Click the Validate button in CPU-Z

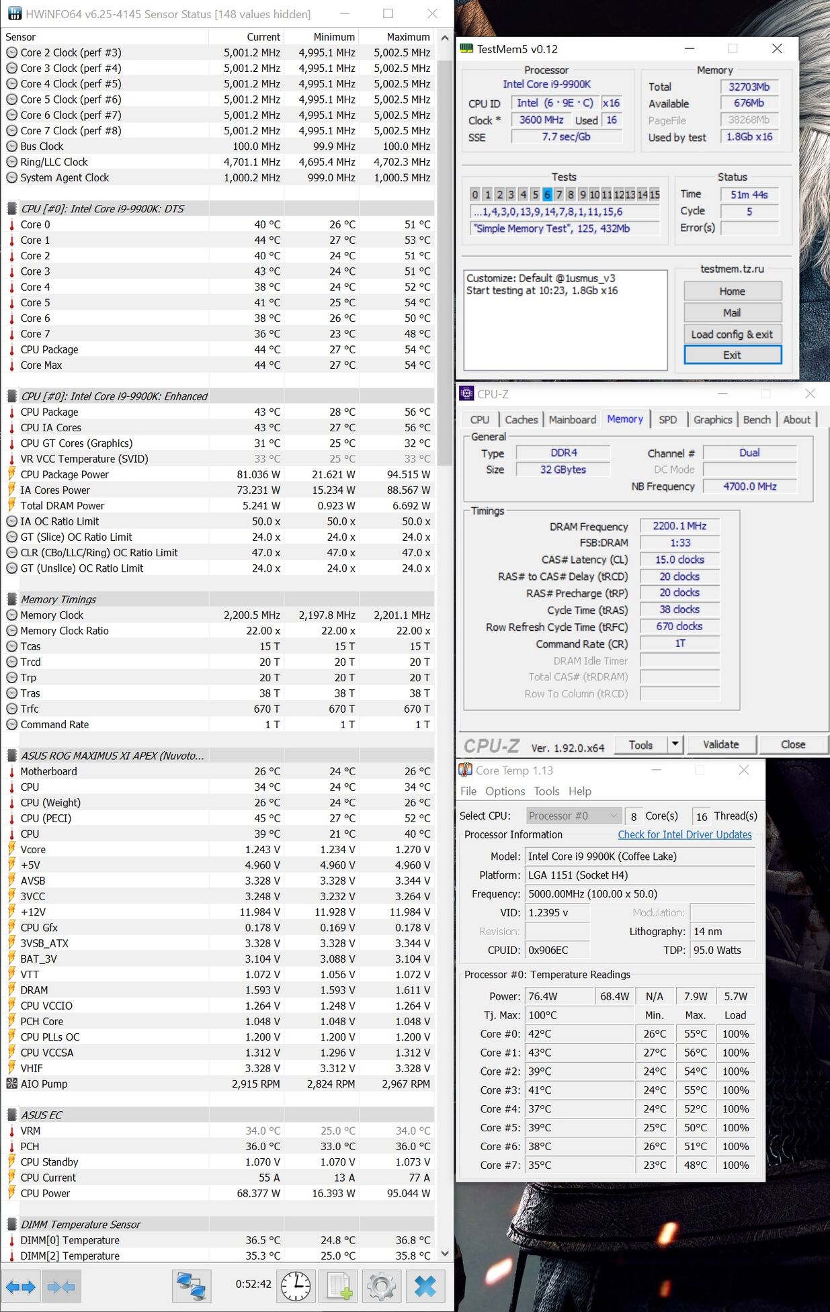(x=721, y=744)
